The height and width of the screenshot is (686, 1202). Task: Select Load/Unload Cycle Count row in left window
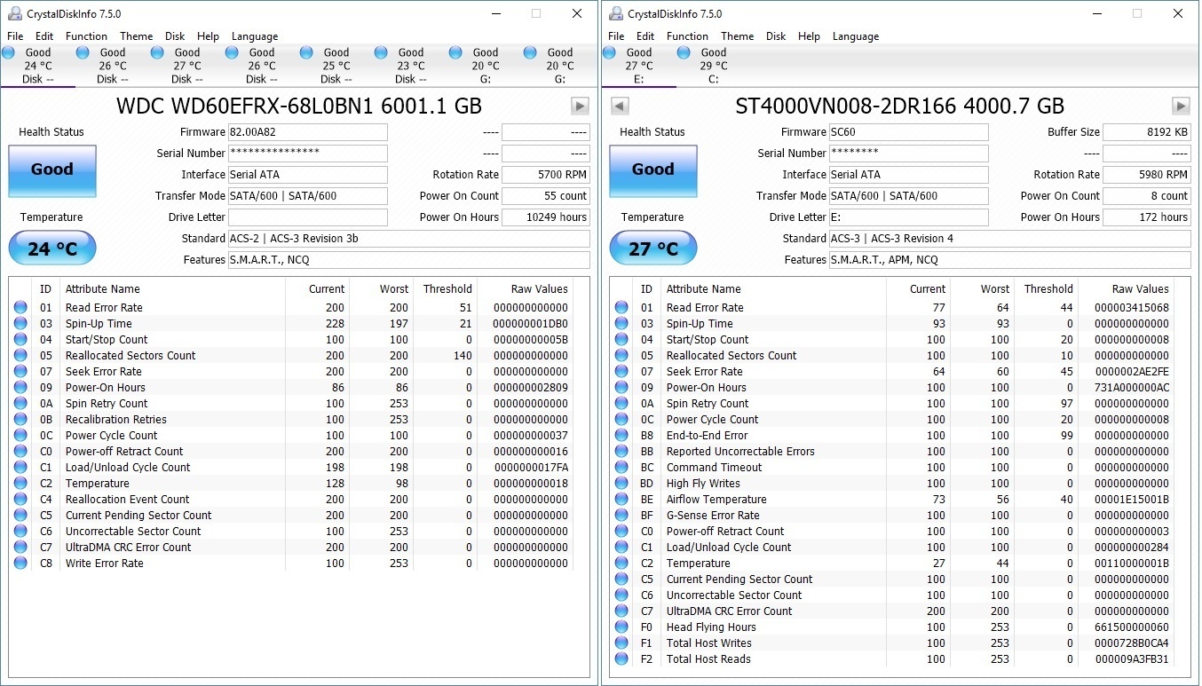click(x=291, y=468)
